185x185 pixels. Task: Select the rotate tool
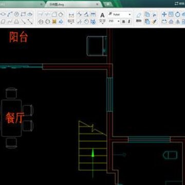click(178, 14)
